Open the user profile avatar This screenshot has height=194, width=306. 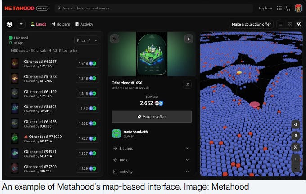click(298, 8)
